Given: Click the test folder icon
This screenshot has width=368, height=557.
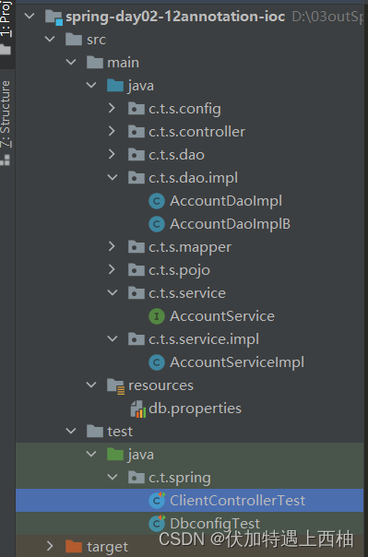Looking at the screenshot, I should pyautogui.click(x=95, y=431).
